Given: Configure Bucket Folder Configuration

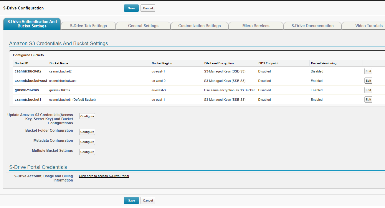Looking at the screenshot, I should [87, 132].
